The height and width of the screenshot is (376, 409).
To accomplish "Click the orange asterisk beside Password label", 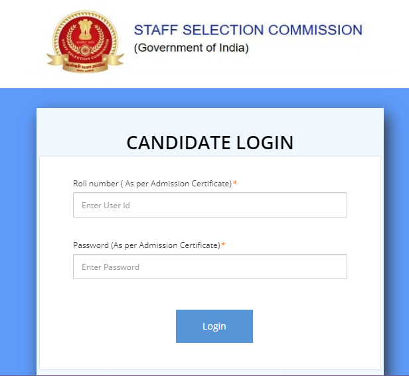I will click(223, 245).
